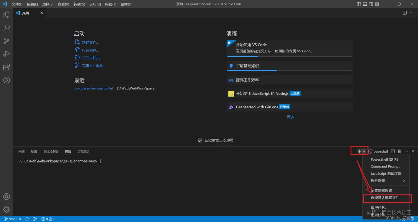
Task: Kill terminal with trash icon
Action: click(x=400, y=151)
